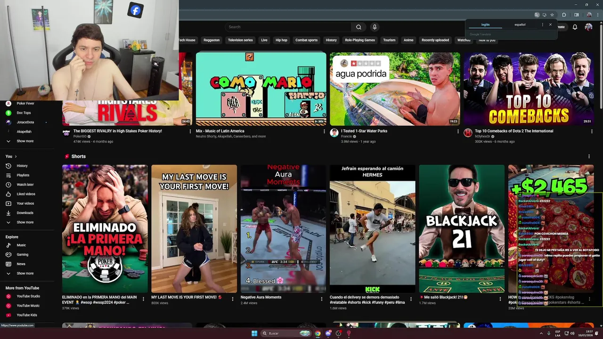Open Windows Start menu
Viewport: 603px width, 339px height.
pos(254,333)
